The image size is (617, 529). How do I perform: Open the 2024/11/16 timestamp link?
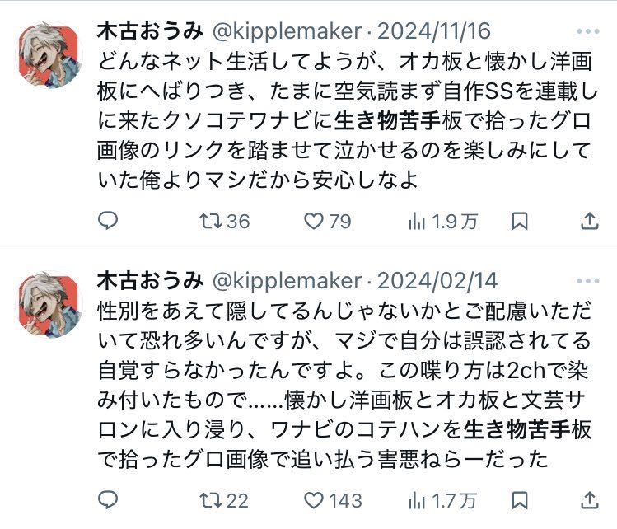(433, 32)
